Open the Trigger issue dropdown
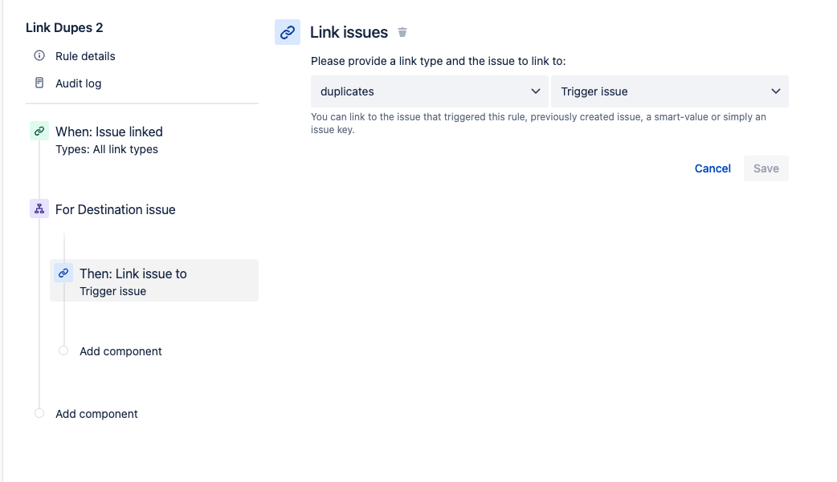This screenshot has width=837, height=482. [670, 91]
